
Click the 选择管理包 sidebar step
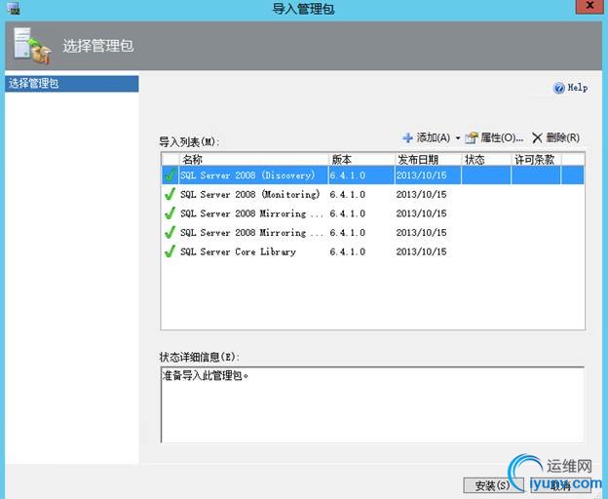pos(72,84)
